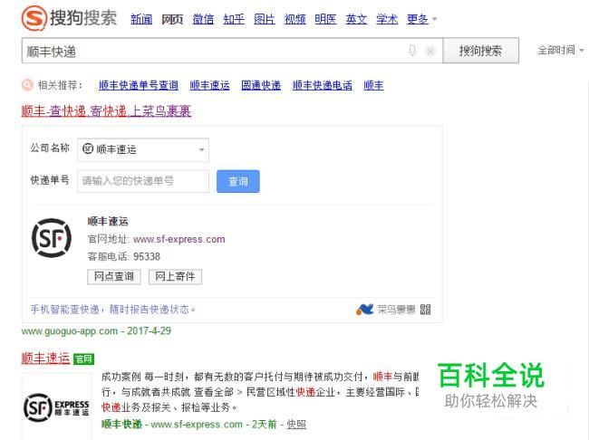Click the 相关推荐 magnifier icon
Screen dimensions: 589x440
pyautogui.click(x=27, y=85)
